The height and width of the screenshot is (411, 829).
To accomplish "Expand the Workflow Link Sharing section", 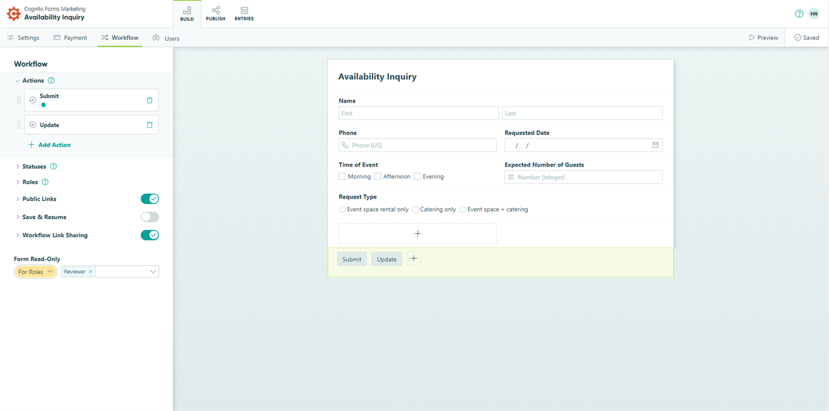I will [x=18, y=235].
